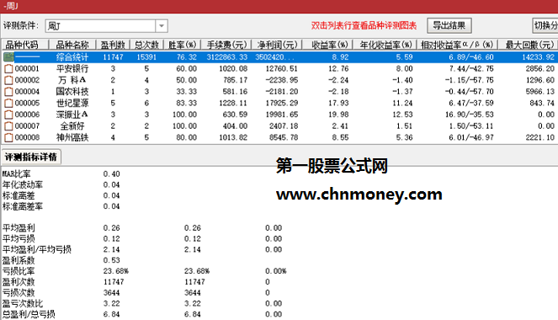Click stock code 000005

(27, 104)
